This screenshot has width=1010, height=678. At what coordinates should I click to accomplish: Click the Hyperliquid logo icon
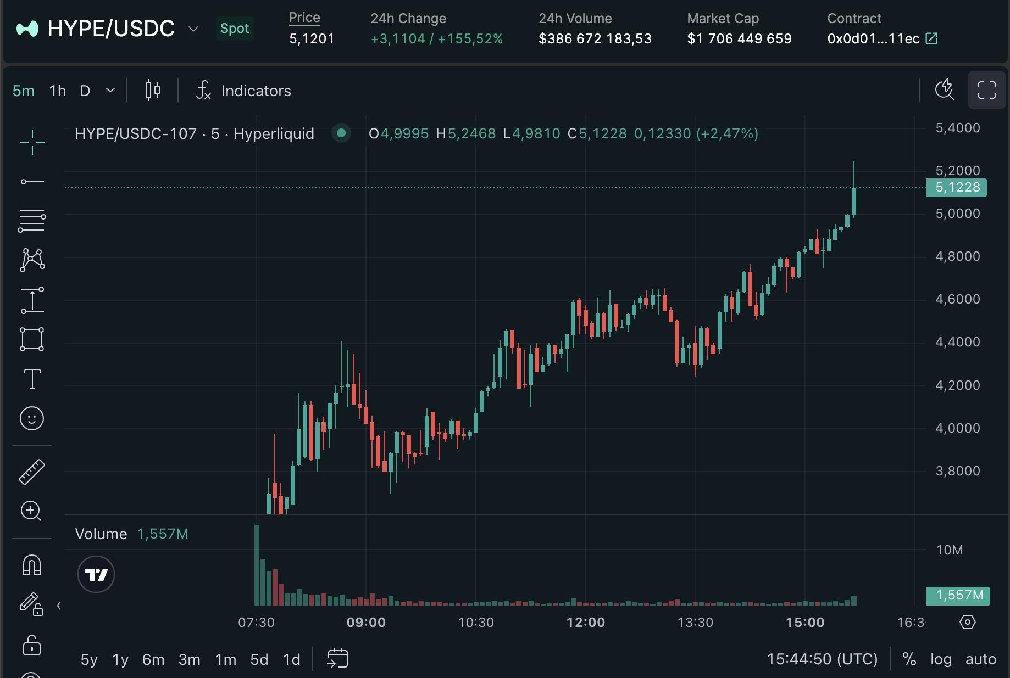27,28
